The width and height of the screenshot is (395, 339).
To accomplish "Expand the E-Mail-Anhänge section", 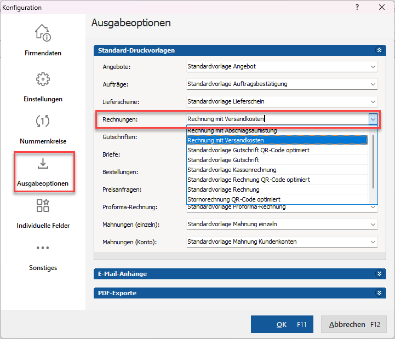I will tap(379, 274).
